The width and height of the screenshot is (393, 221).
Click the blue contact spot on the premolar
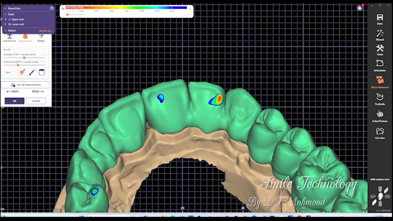(x=95, y=192)
